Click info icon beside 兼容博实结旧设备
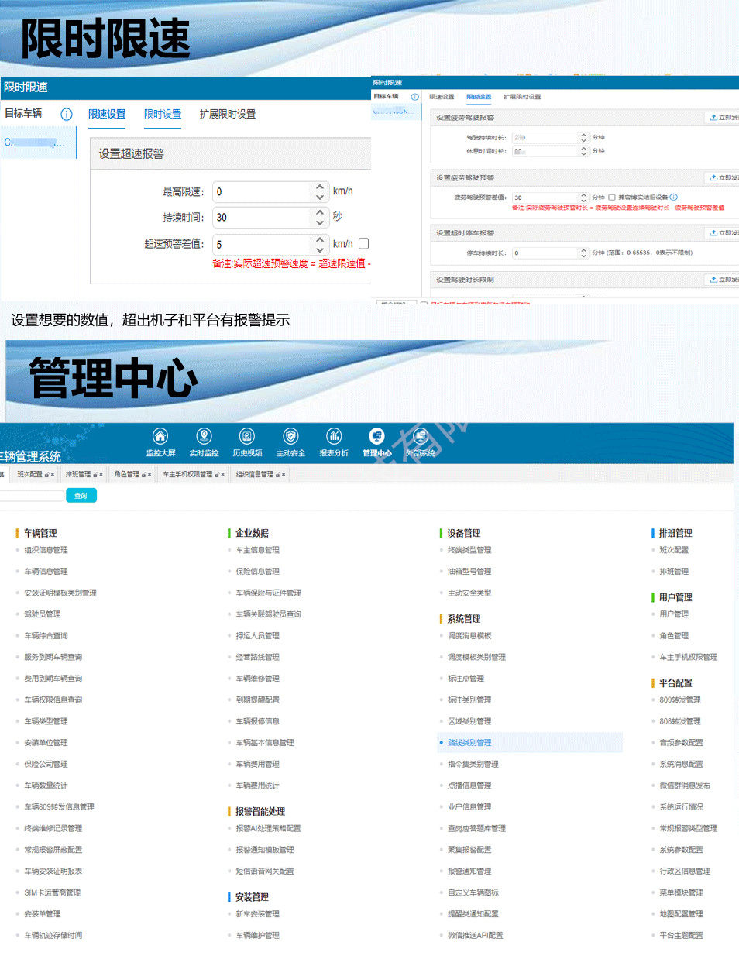 (x=674, y=198)
